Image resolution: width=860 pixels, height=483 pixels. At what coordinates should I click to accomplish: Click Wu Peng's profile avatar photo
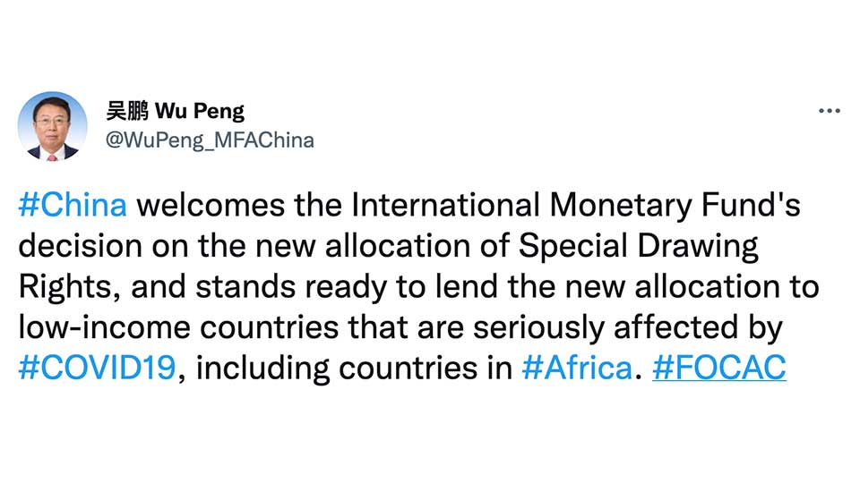tap(52, 126)
